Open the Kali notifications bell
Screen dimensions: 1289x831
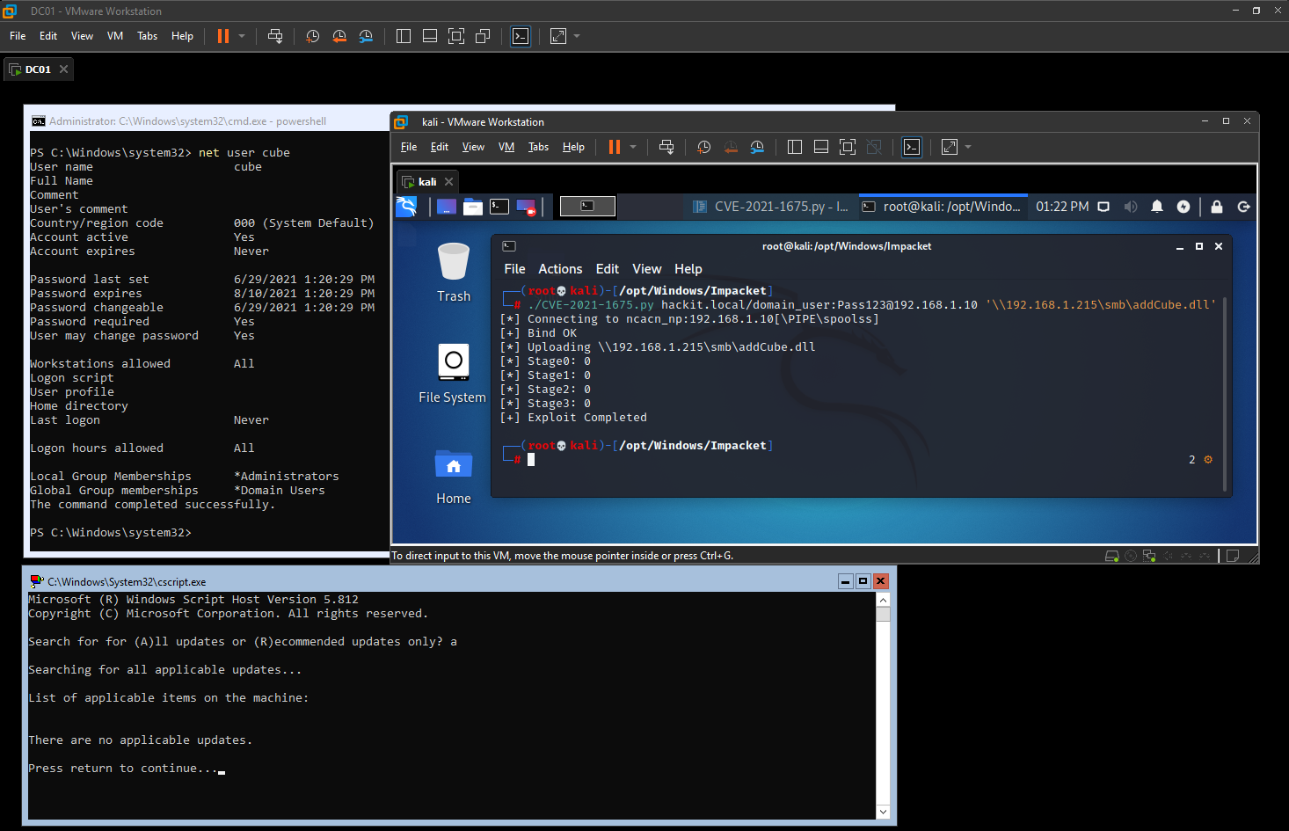(x=1157, y=207)
